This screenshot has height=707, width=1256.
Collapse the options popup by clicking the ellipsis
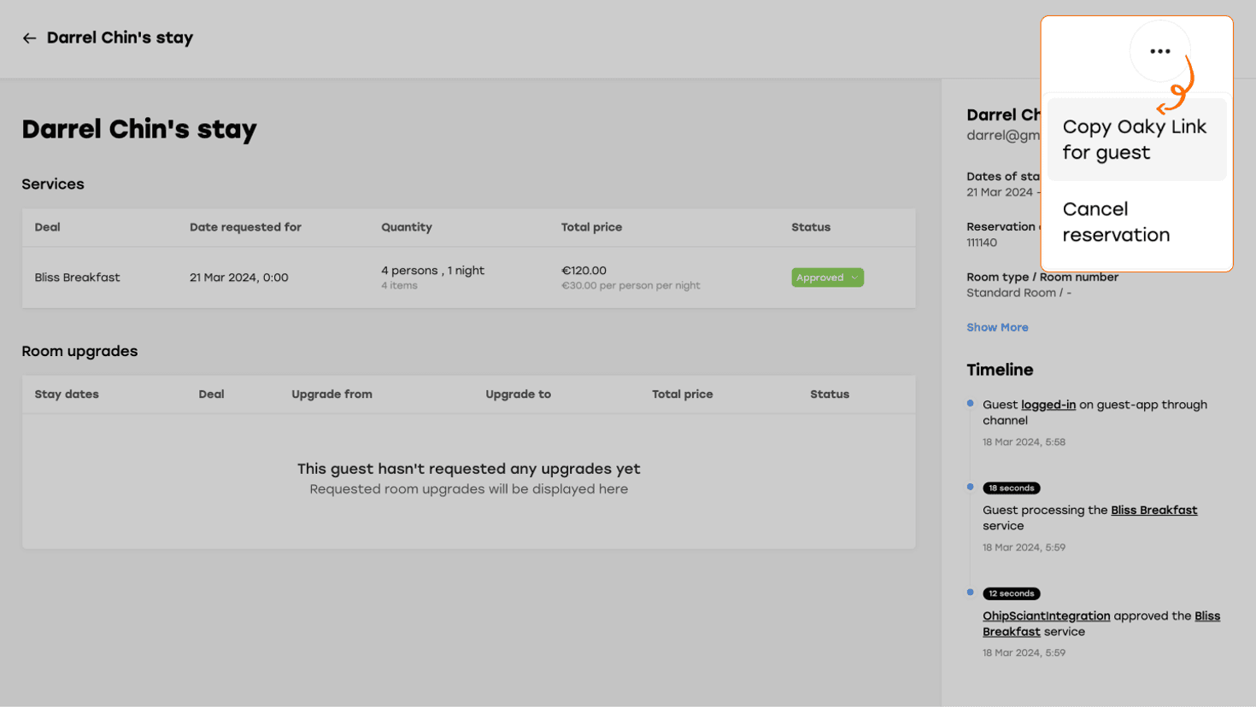[1159, 50]
